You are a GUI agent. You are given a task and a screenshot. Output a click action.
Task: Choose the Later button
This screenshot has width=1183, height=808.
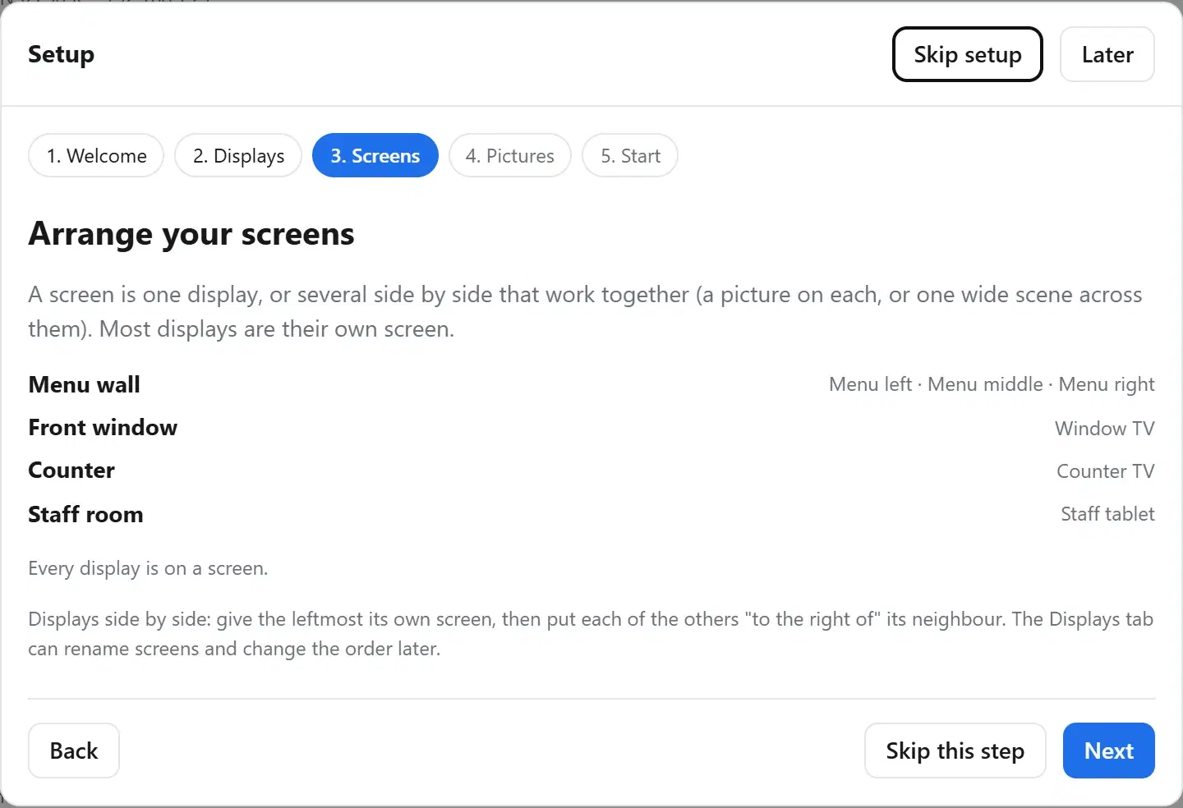tap(1107, 54)
